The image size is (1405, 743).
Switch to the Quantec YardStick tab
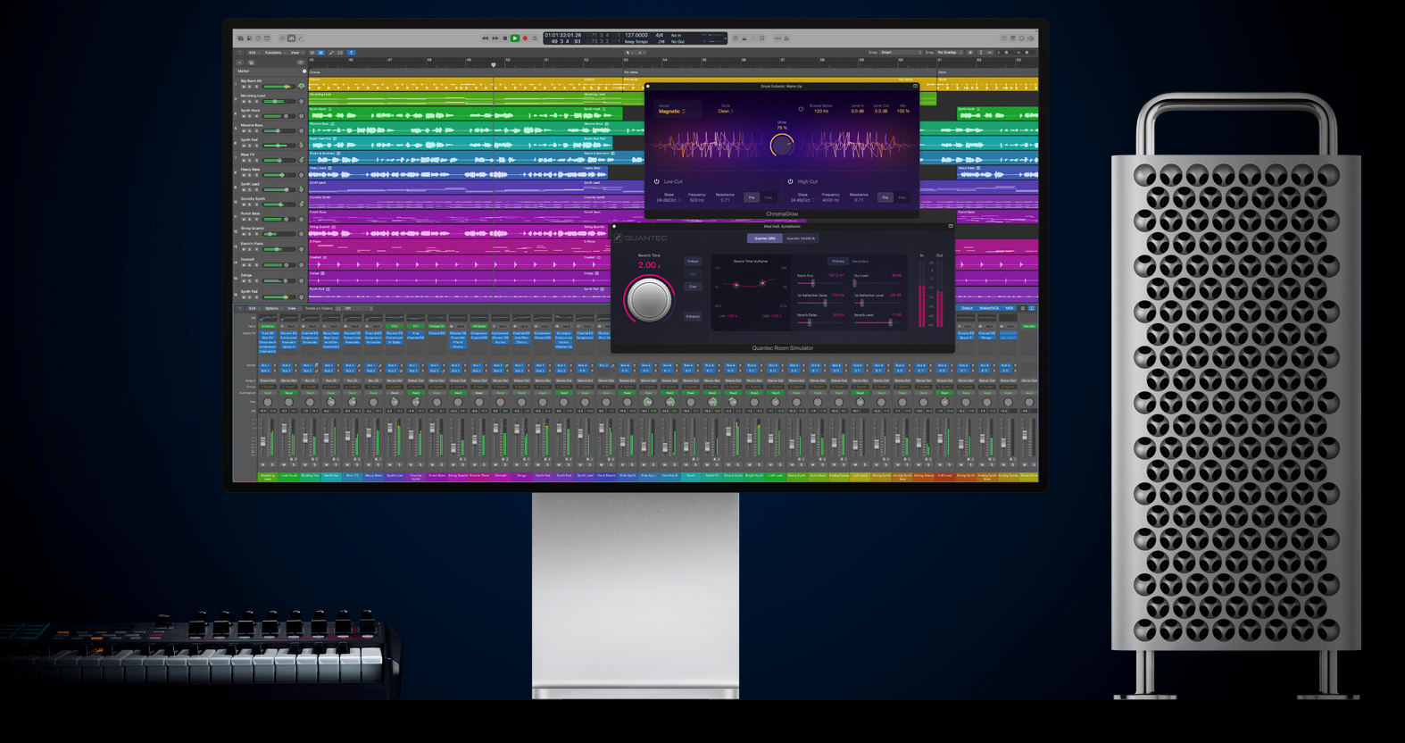pyautogui.click(x=801, y=238)
